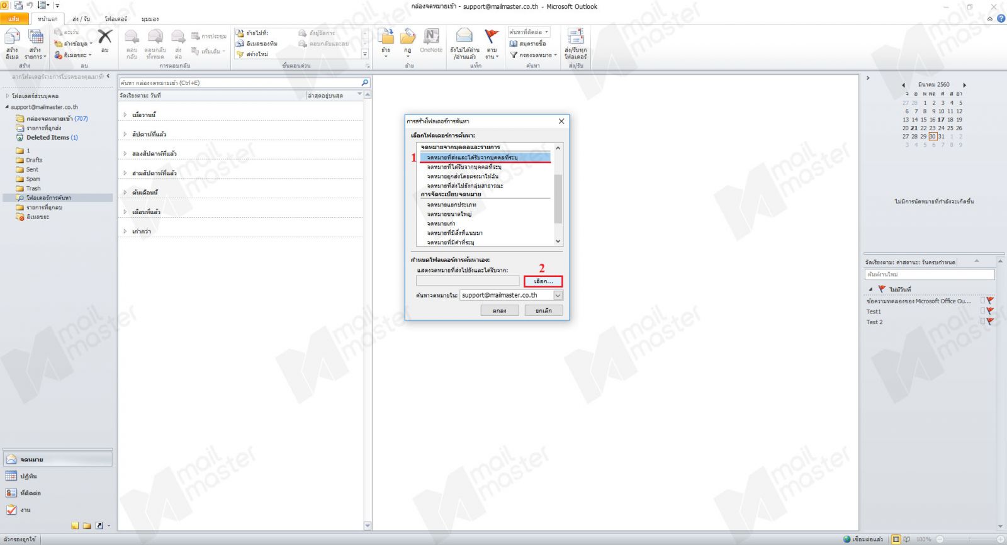Click the help question mark icon
This screenshot has height=545, width=1007.
1001,19
